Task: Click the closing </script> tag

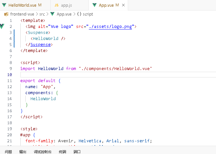Action: 31,117
